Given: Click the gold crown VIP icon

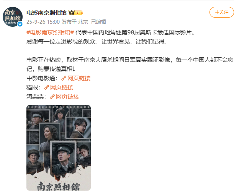Looking at the screenshot, I should (72, 13).
